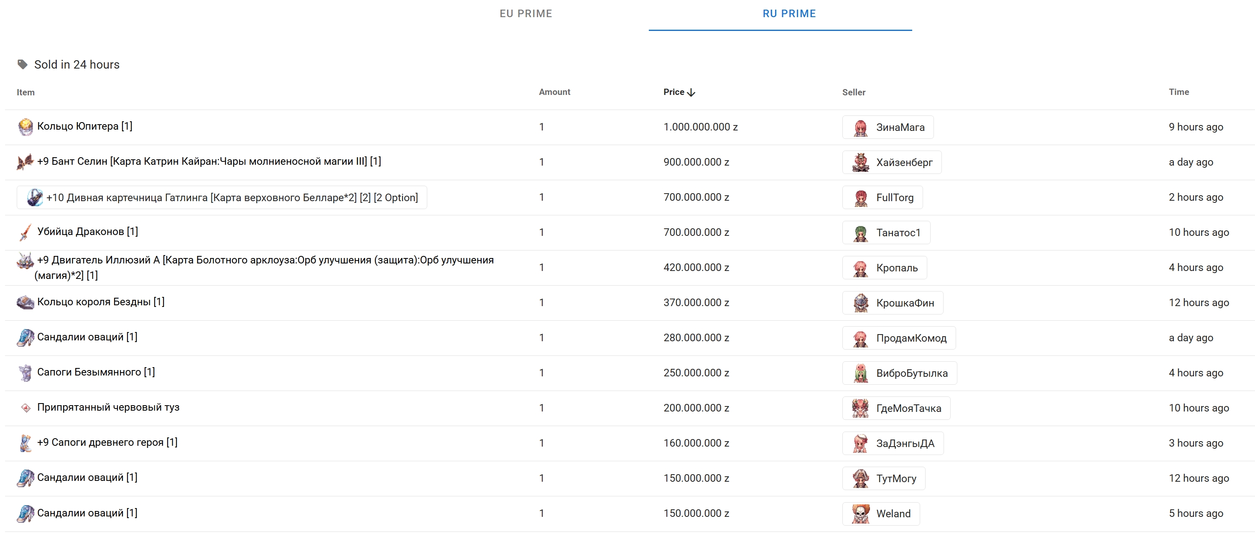The image size is (1255, 534).
Task: Click the Кольцо Юпитера ring icon
Action: (26, 127)
